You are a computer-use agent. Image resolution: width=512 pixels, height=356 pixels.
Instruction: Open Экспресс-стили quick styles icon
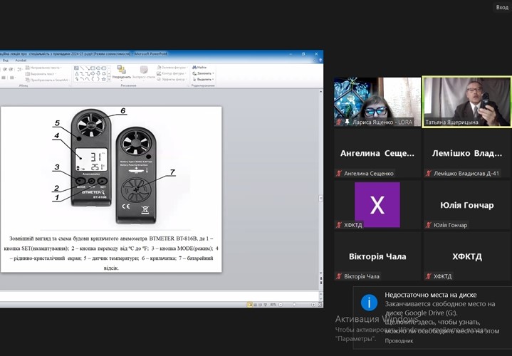pyautogui.click(x=144, y=70)
